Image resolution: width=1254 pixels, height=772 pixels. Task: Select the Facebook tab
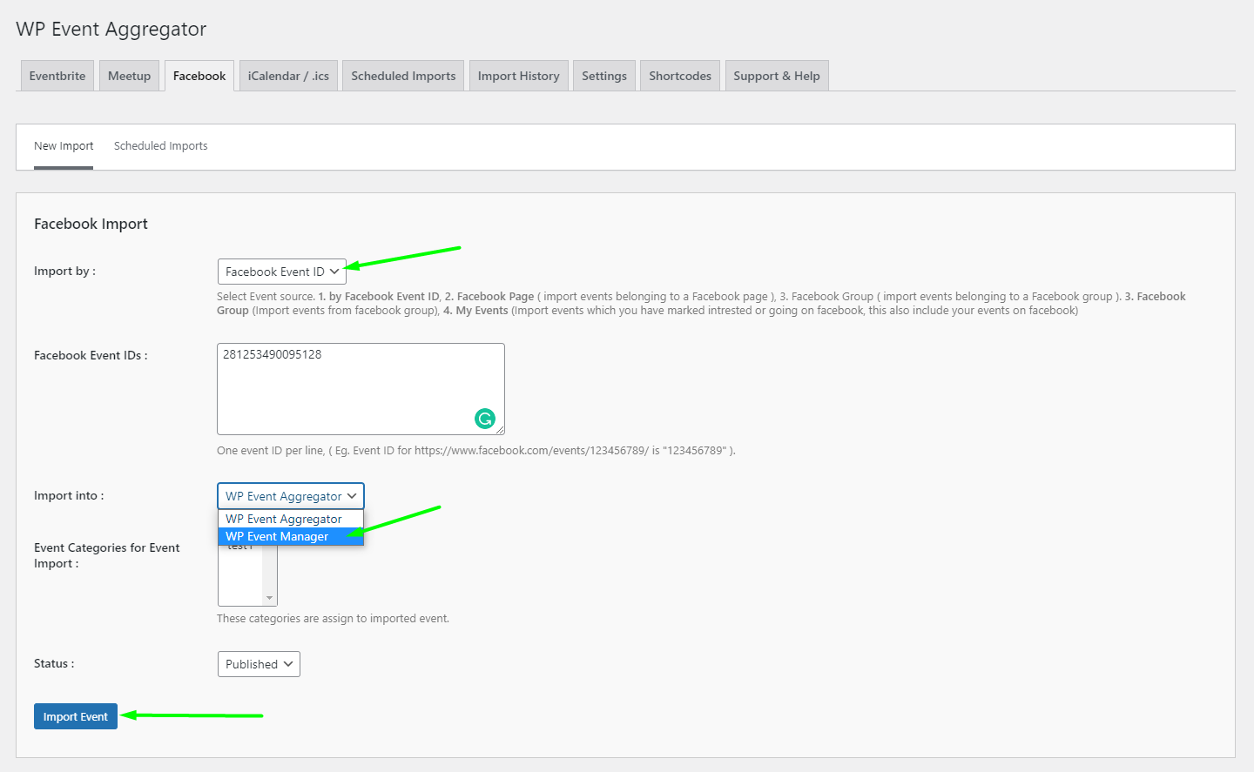[x=199, y=76]
